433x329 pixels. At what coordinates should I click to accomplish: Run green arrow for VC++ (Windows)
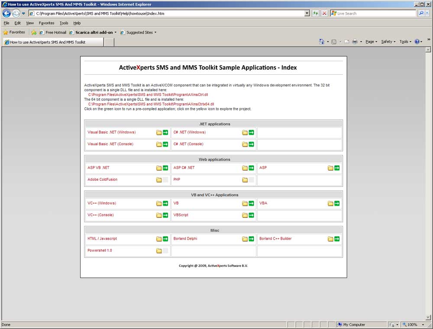[x=165, y=204]
